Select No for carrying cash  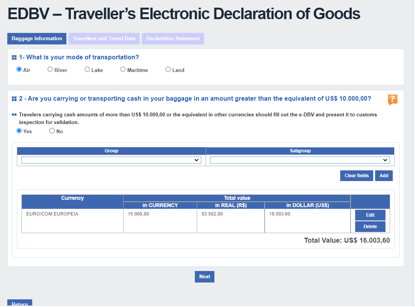point(52,131)
